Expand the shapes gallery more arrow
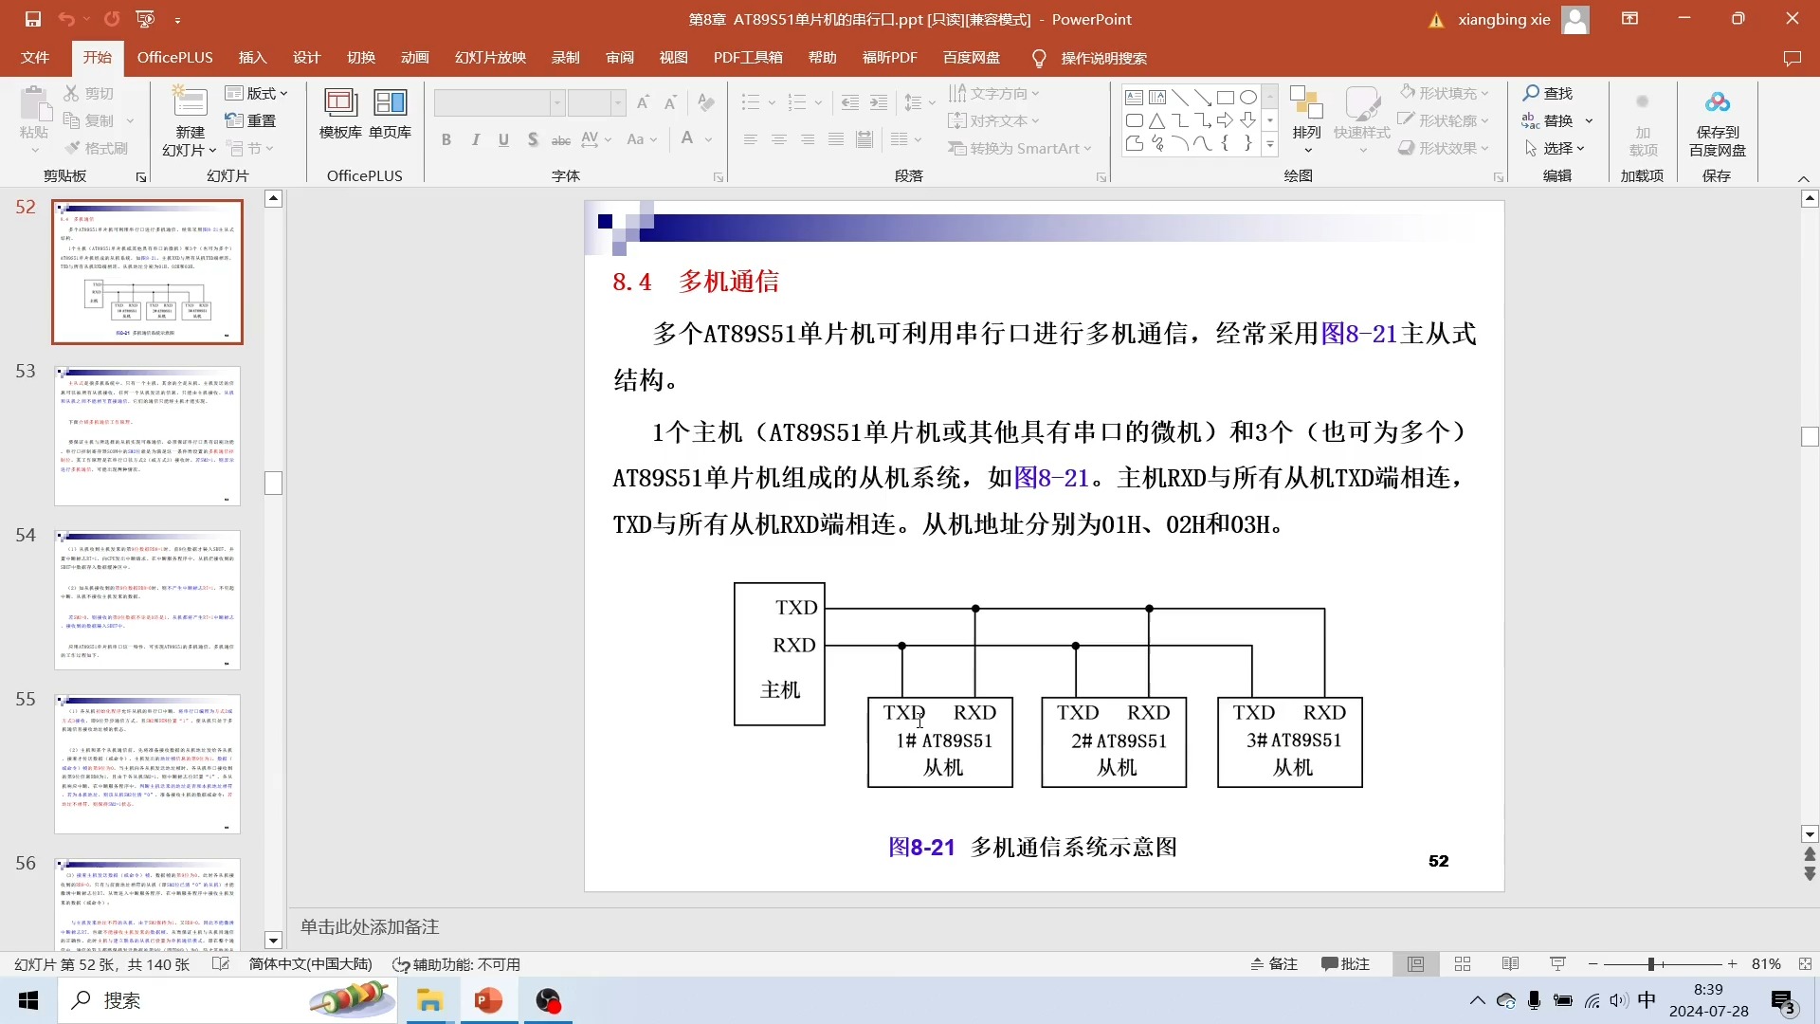 (x=1270, y=145)
